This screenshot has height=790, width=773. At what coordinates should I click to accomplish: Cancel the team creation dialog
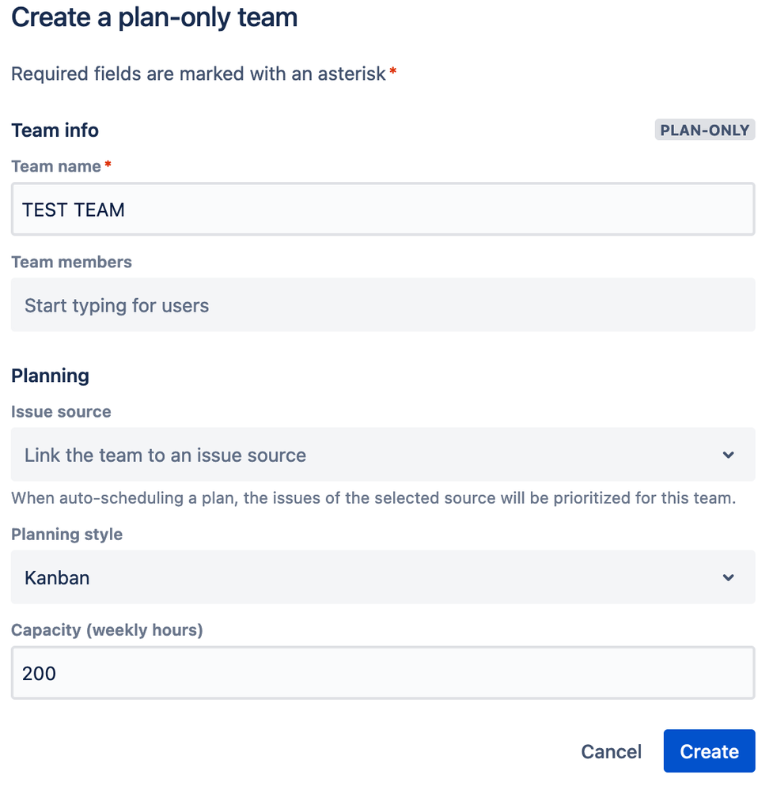611,751
